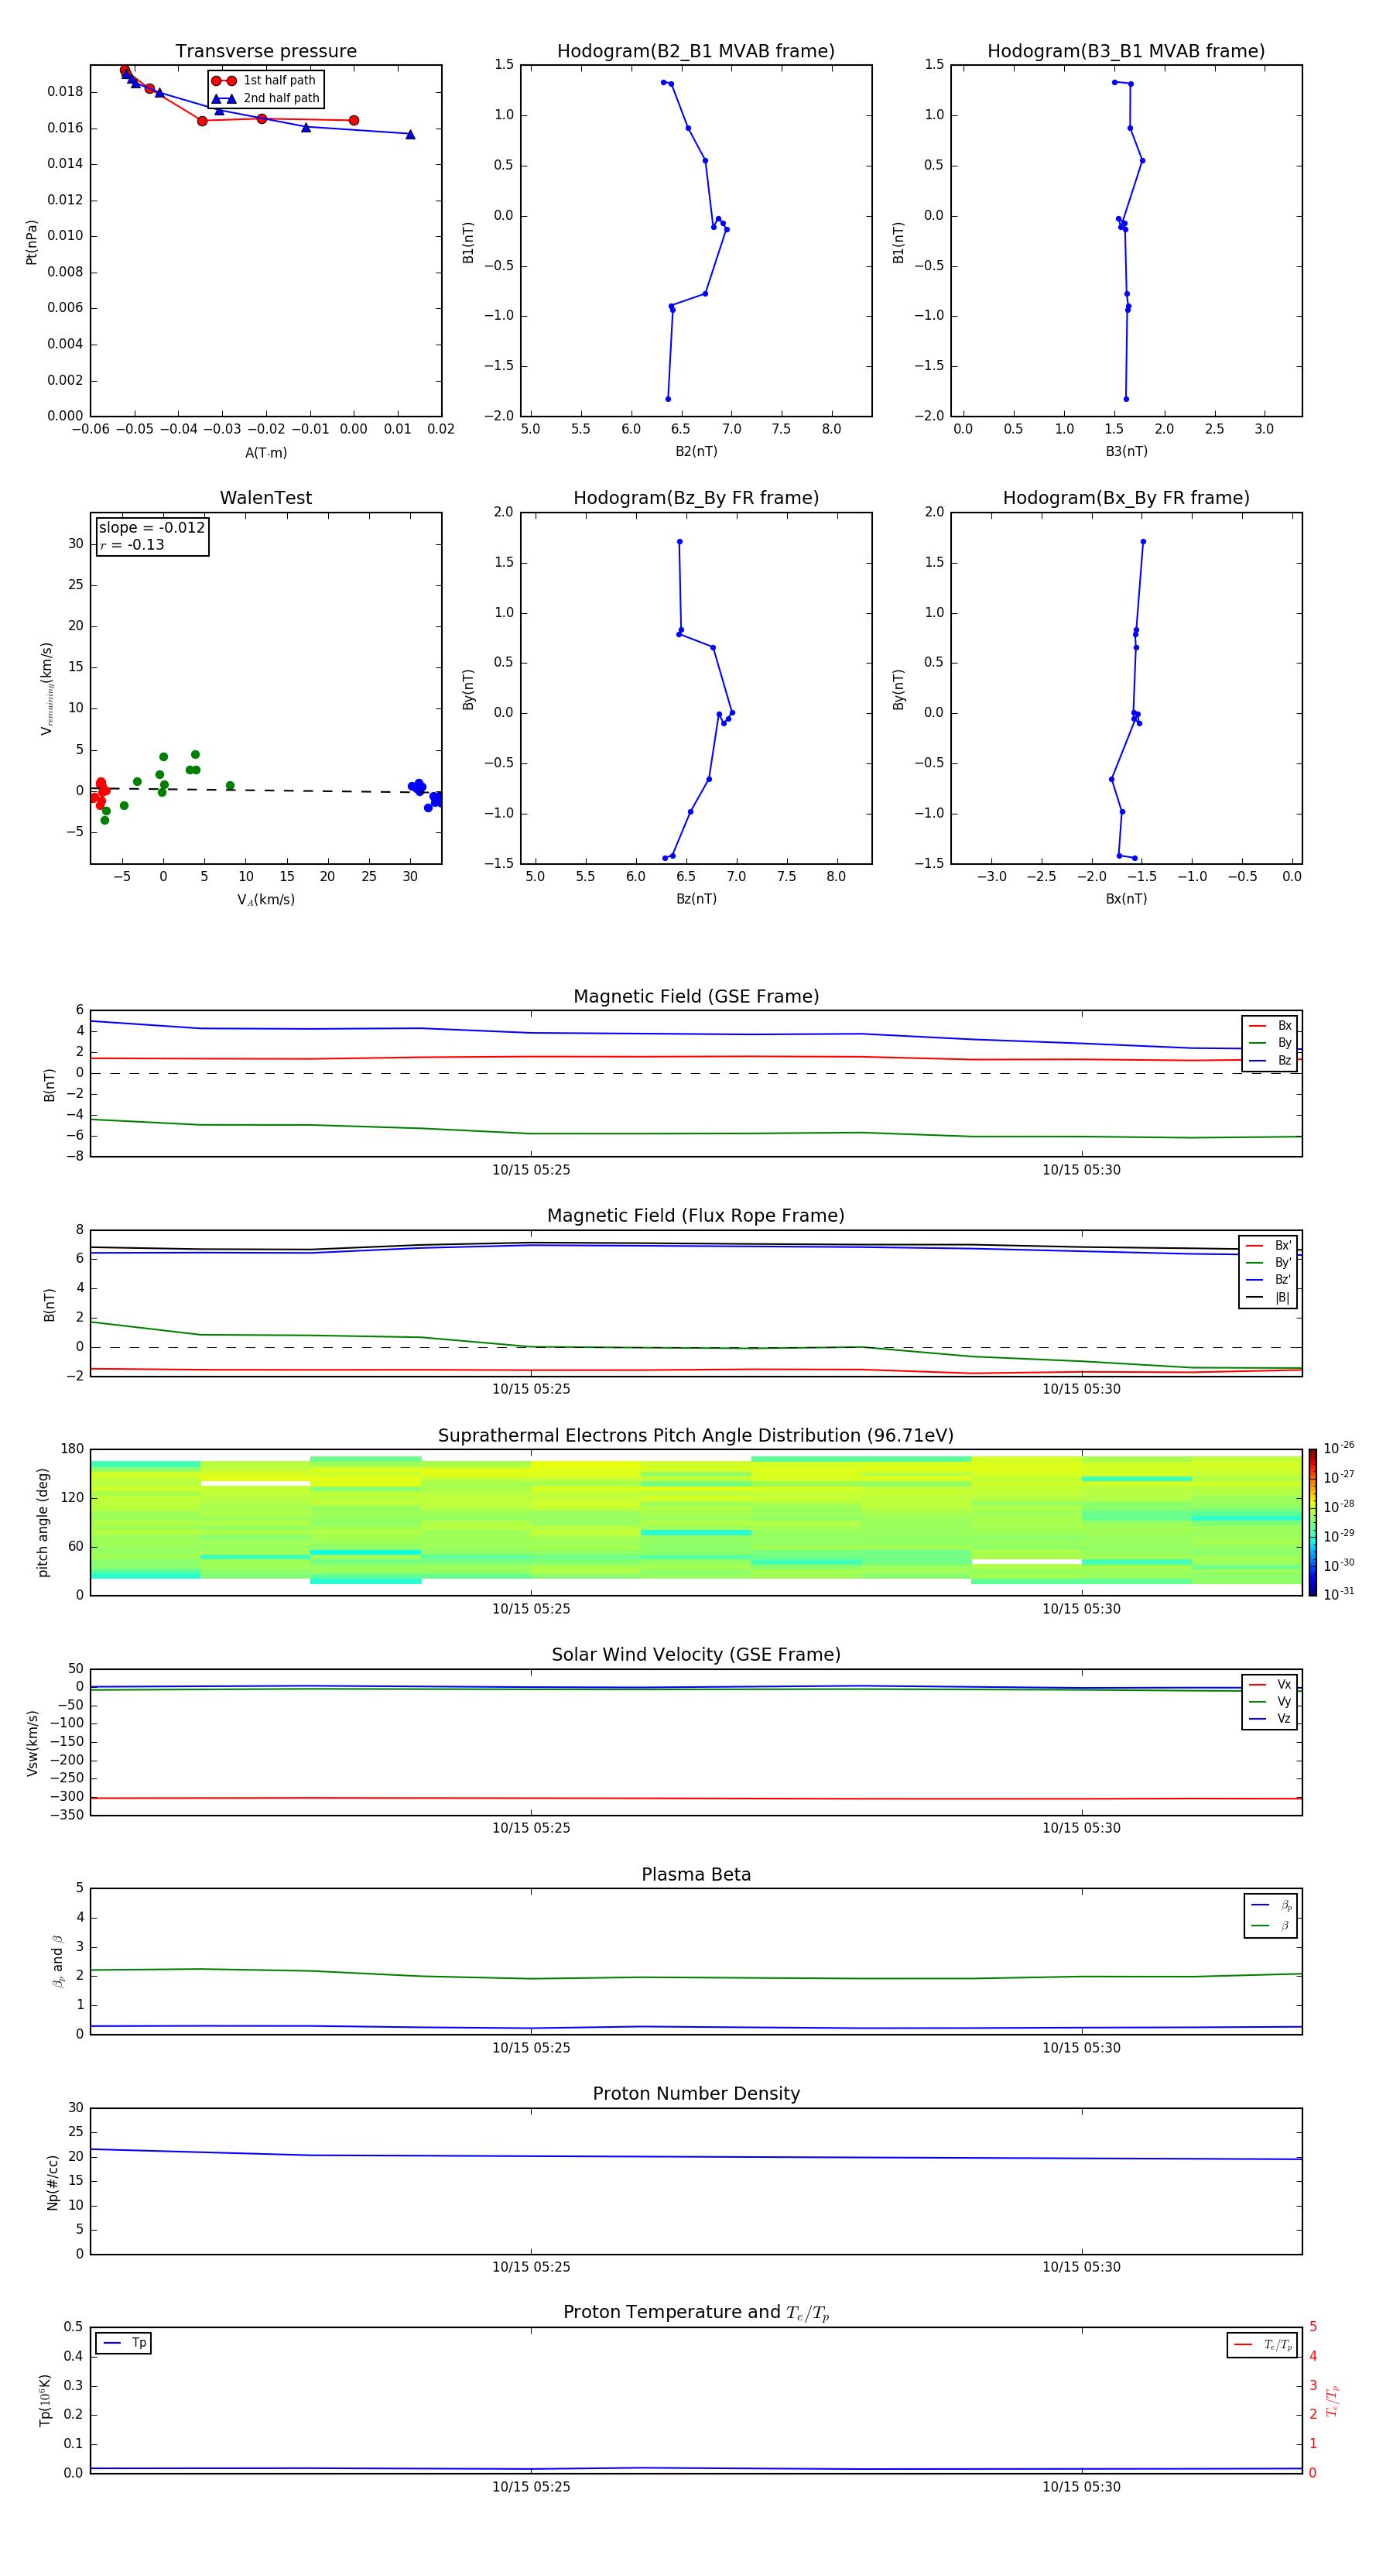The height and width of the screenshot is (2555, 1393).
Task: Click the "Vsw(km/s)" axis label
Action: [x=32, y=1743]
